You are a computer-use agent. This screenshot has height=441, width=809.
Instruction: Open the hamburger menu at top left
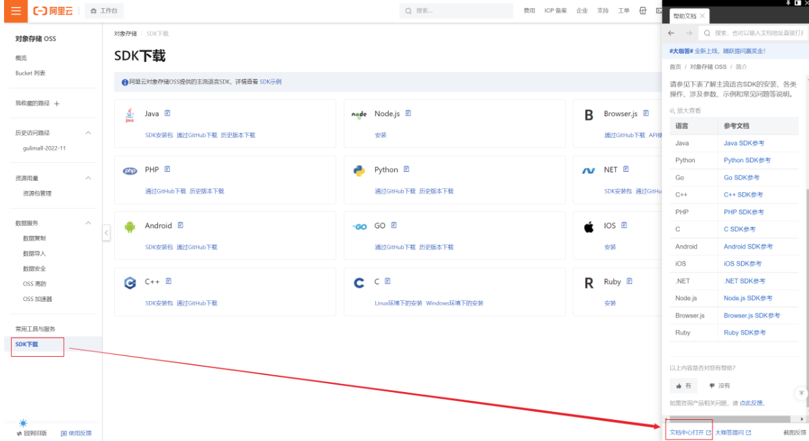pos(16,11)
